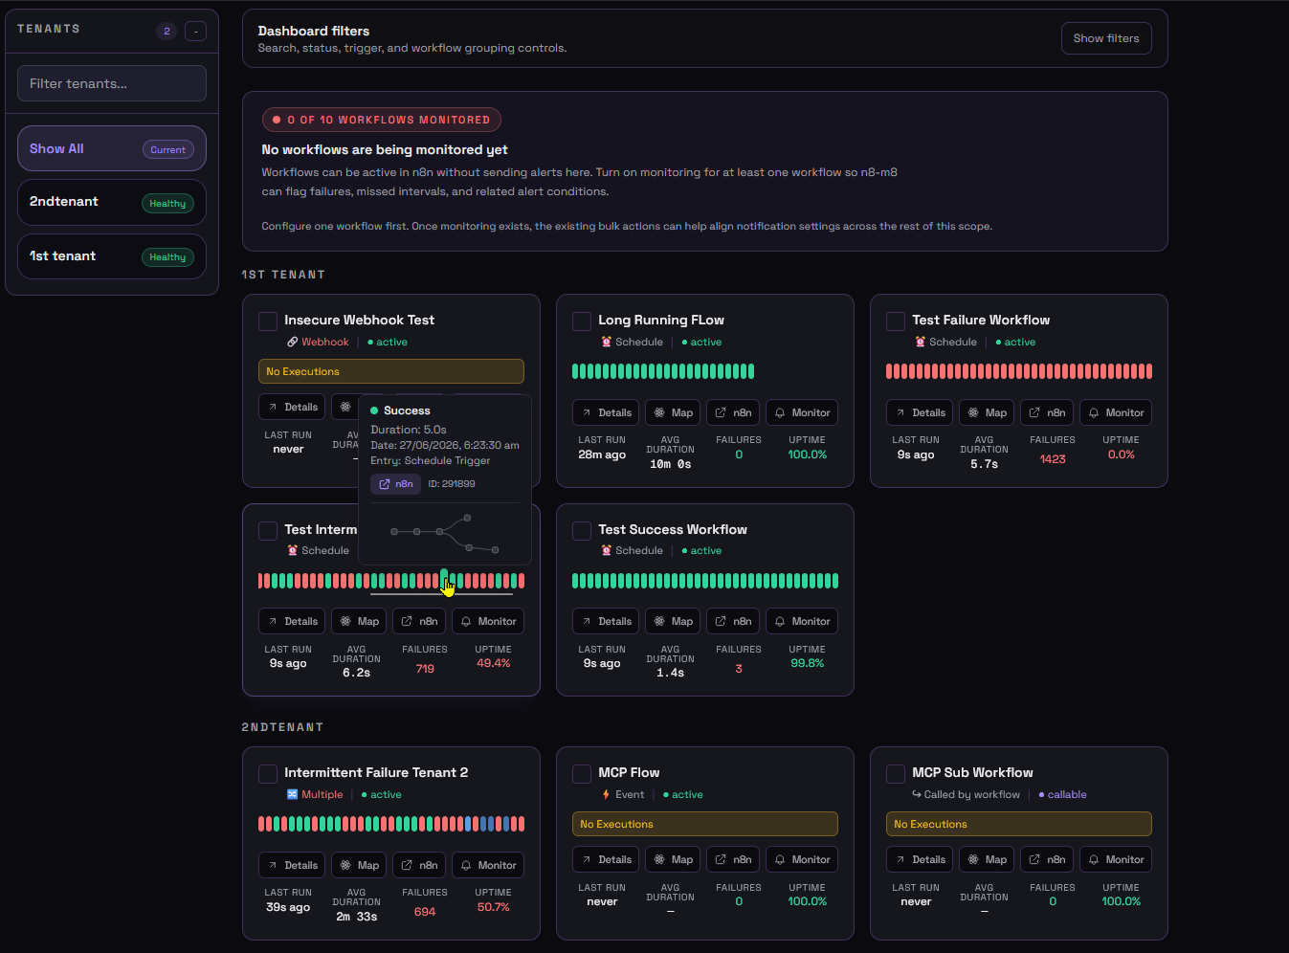Collapse the Tenants panel with minus button
The image size is (1289, 953).
tap(195, 32)
